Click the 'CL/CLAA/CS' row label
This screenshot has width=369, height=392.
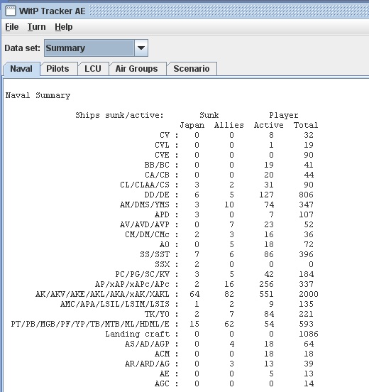point(145,185)
